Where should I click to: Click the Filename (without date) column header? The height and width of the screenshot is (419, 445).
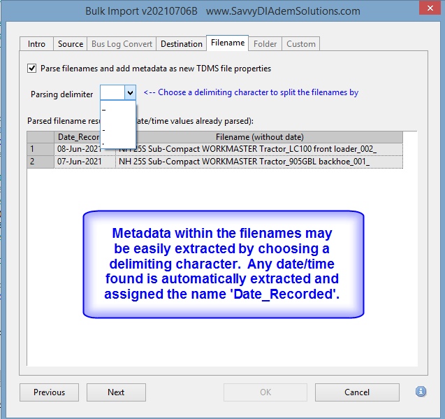pos(258,137)
